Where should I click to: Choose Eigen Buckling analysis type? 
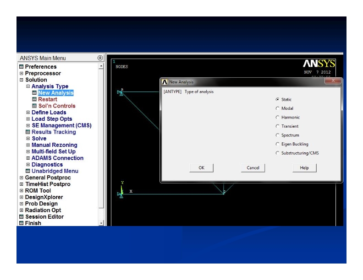coord(278,144)
